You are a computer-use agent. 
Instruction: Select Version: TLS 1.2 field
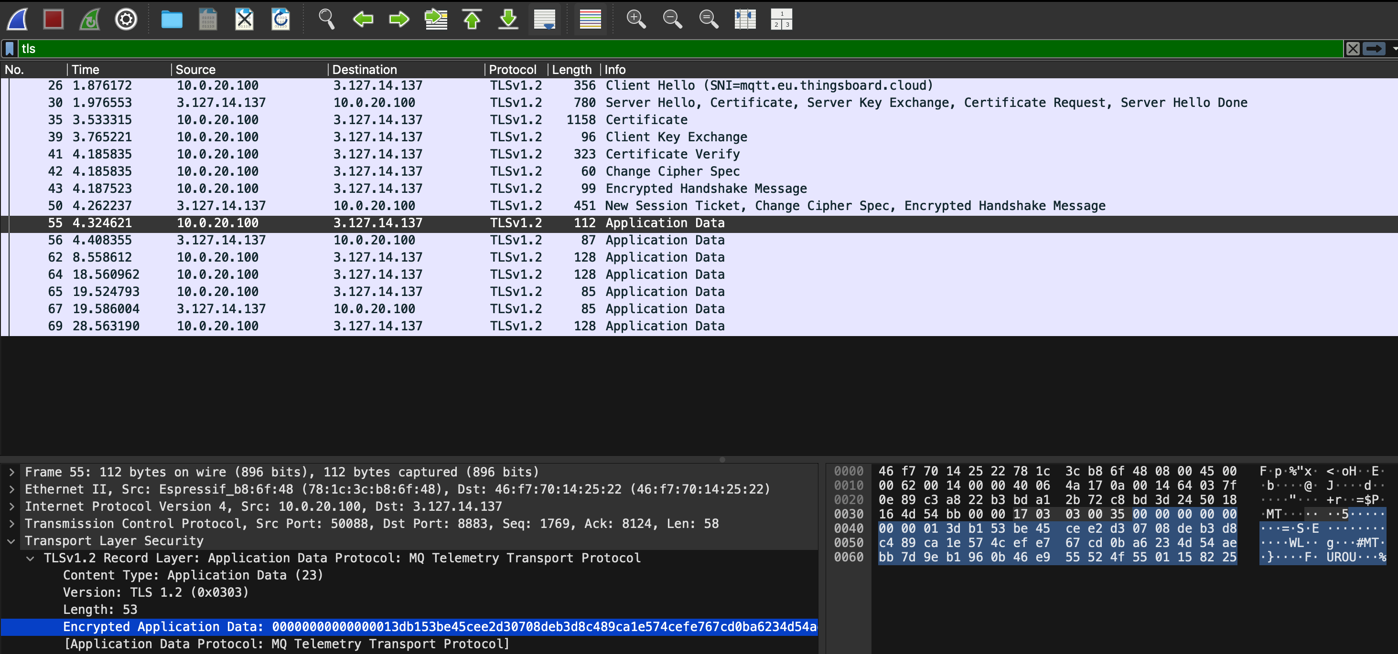(156, 593)
